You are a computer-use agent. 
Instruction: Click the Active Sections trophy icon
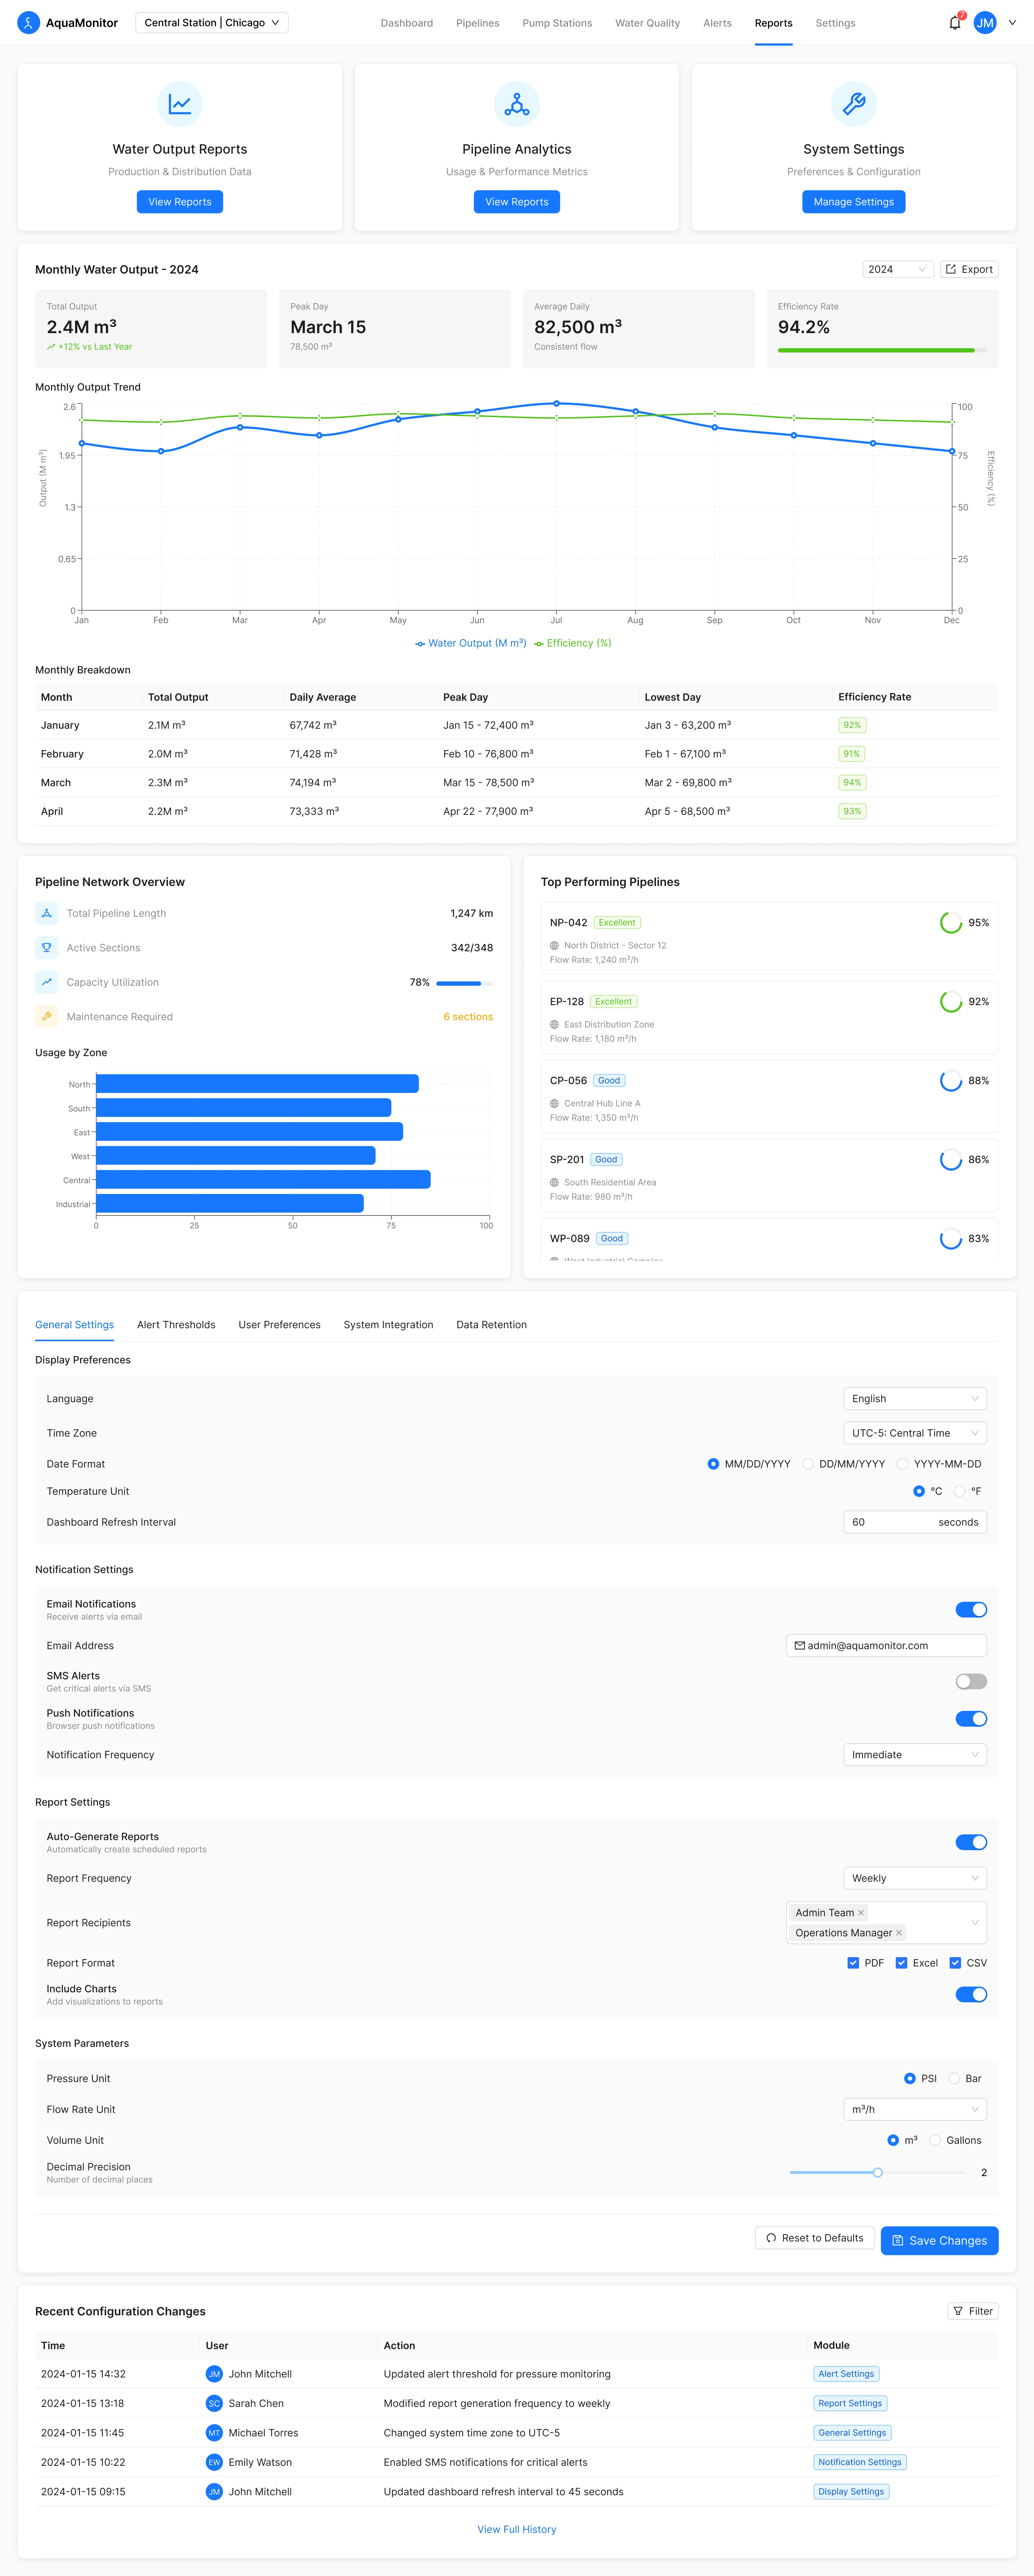click(x=47, y=947)
